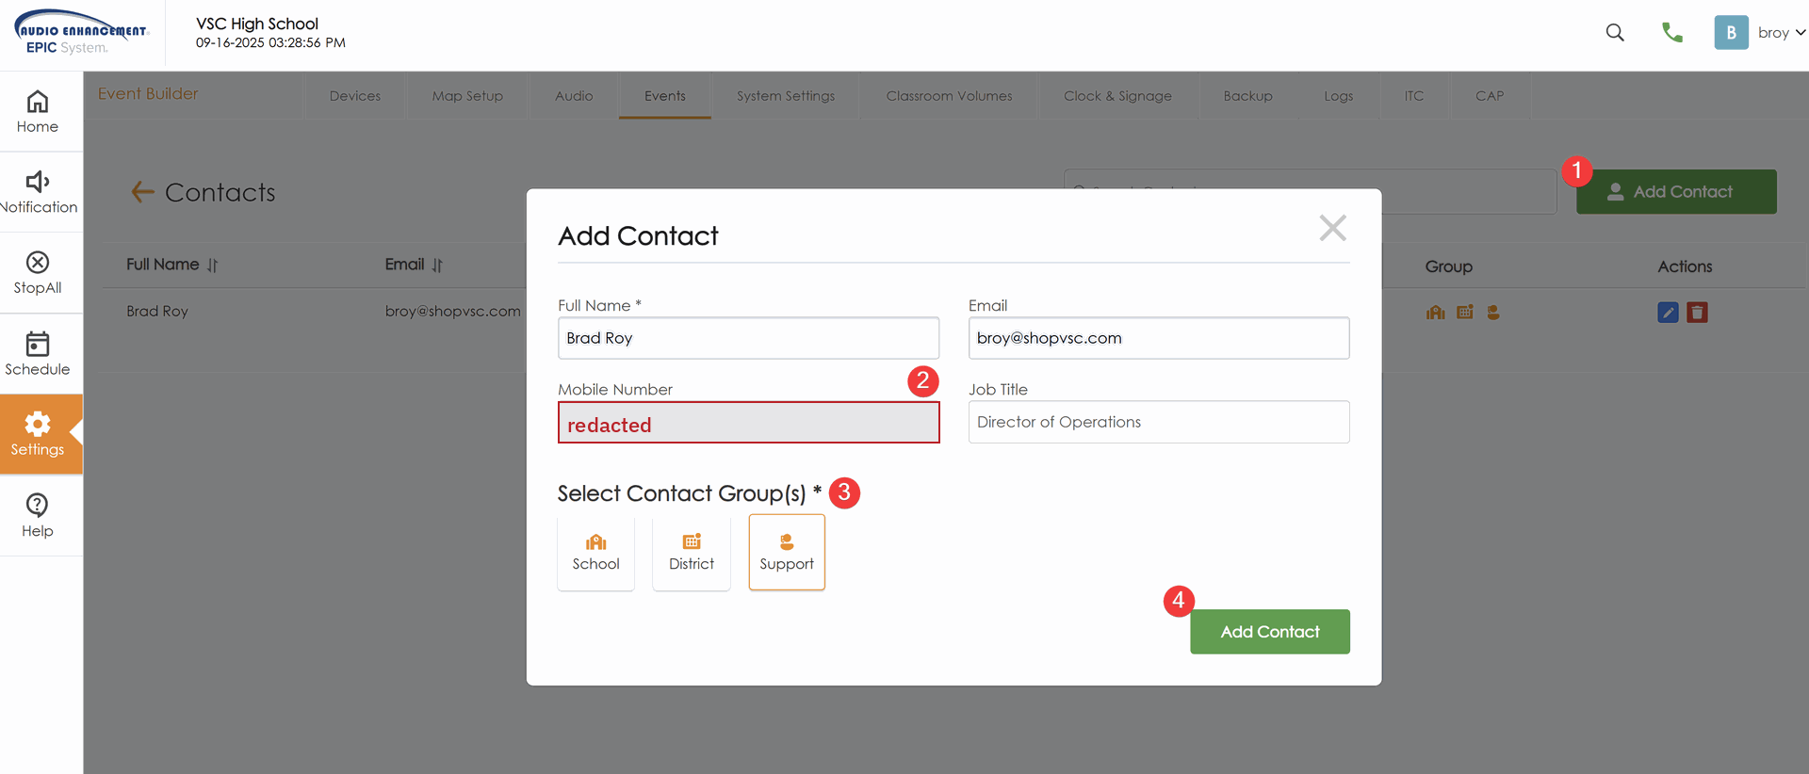Delete the Brad Roy contact
Viewport: 1809px width, 774px height.
pos(1697,313)
